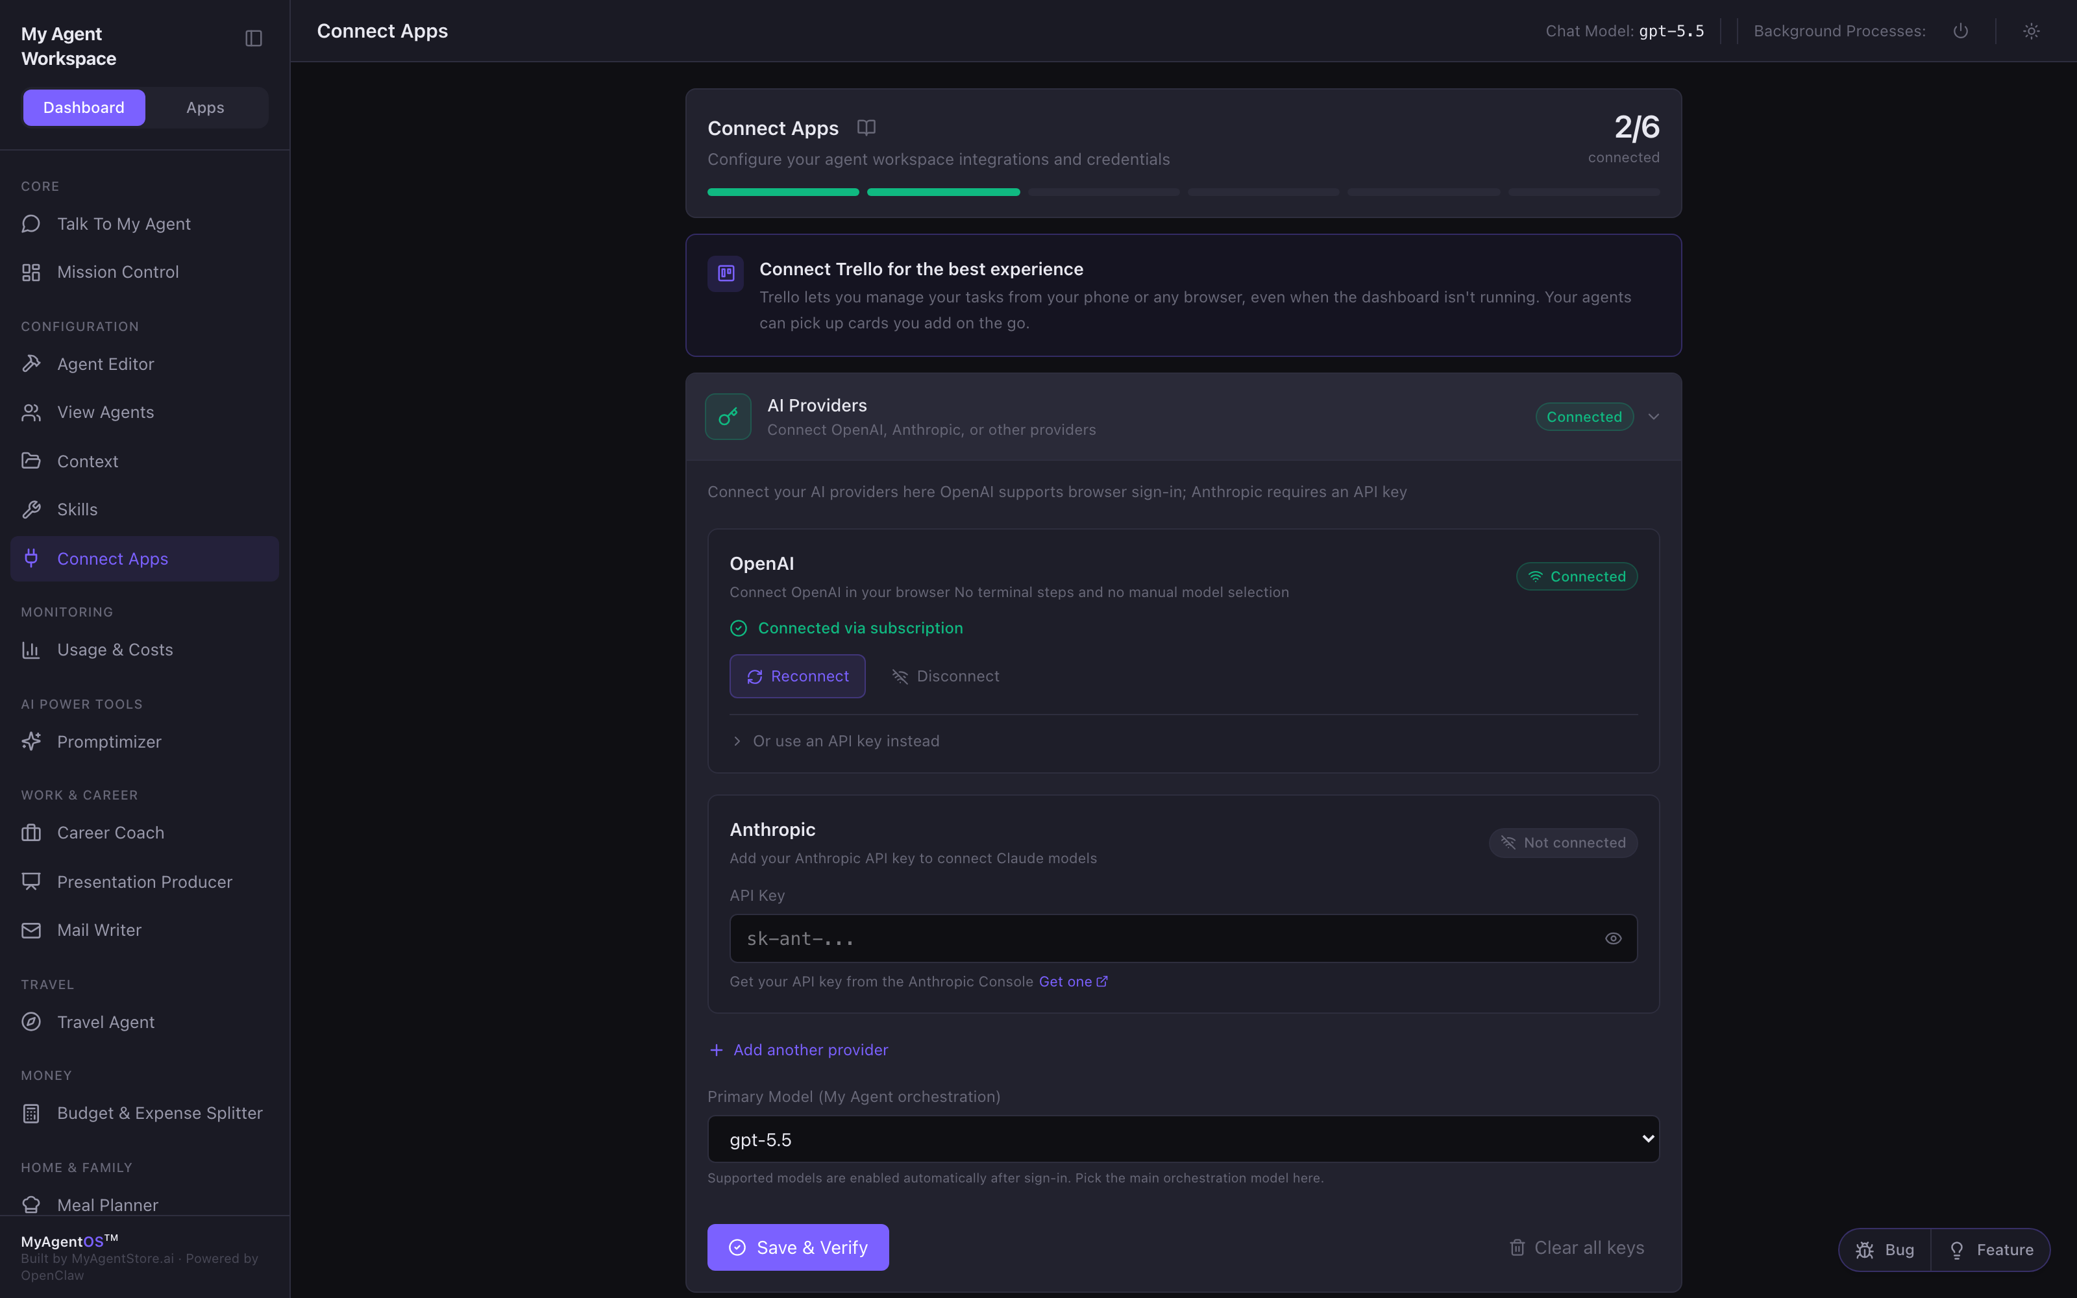Click the Mail Writer envelope icon
The width and height of the screenshot is (2077, 1298).
pos(31,931)
